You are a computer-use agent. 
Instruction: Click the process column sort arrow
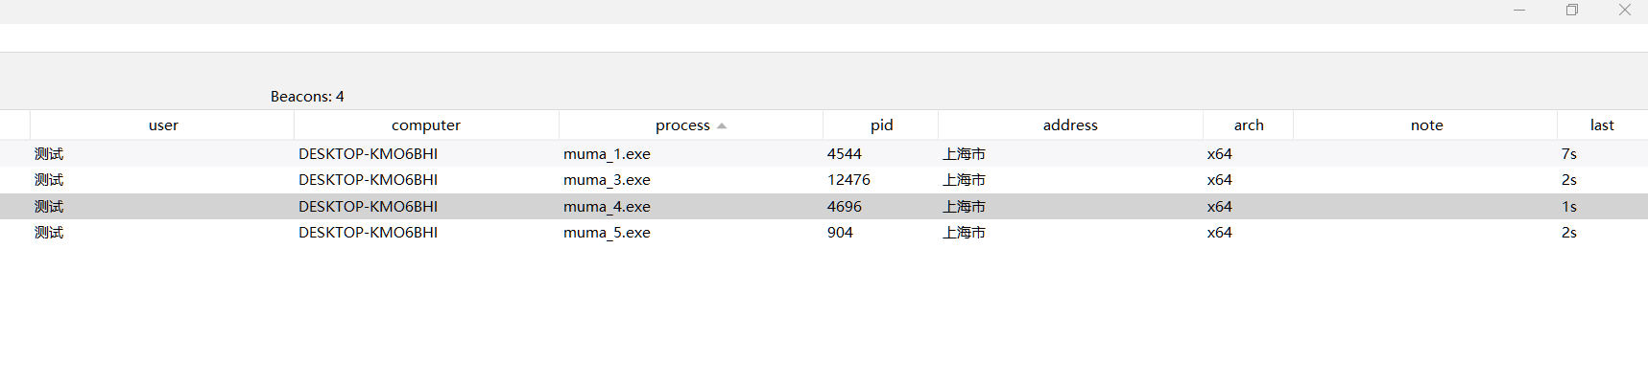[x=722, y=126]
